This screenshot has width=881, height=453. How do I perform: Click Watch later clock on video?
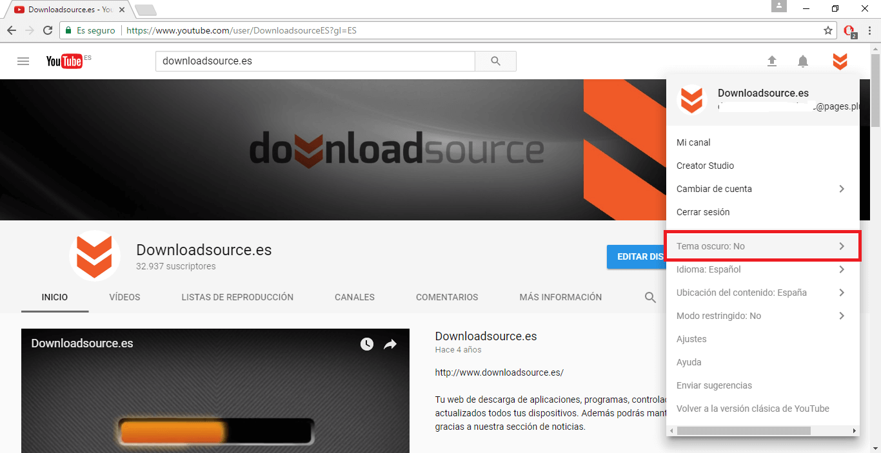click(367, 344)
